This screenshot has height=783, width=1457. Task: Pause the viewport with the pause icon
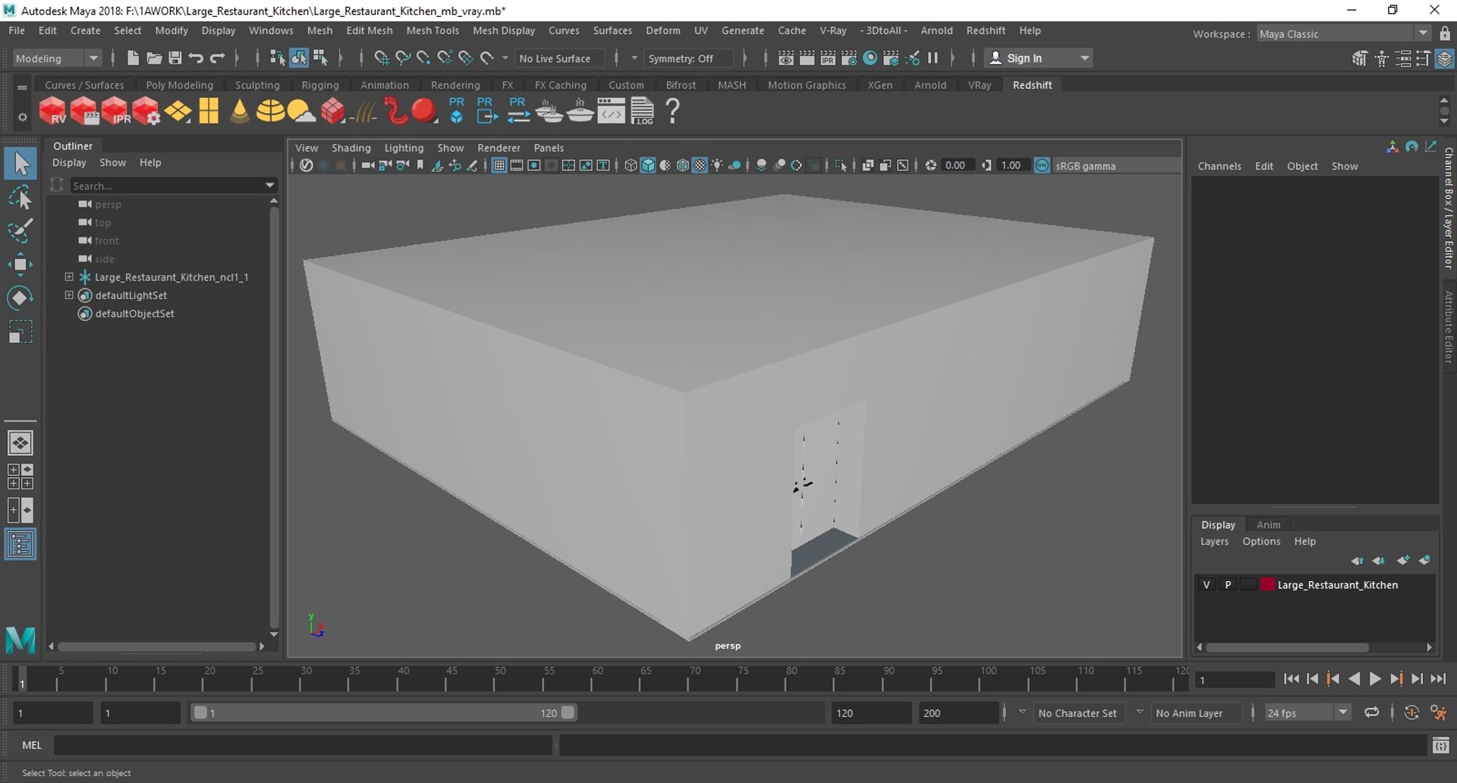click(933, 58)
